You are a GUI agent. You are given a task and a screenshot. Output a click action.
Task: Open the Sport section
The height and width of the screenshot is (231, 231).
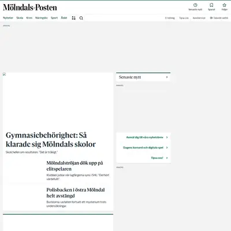click(x=54, y=18)
